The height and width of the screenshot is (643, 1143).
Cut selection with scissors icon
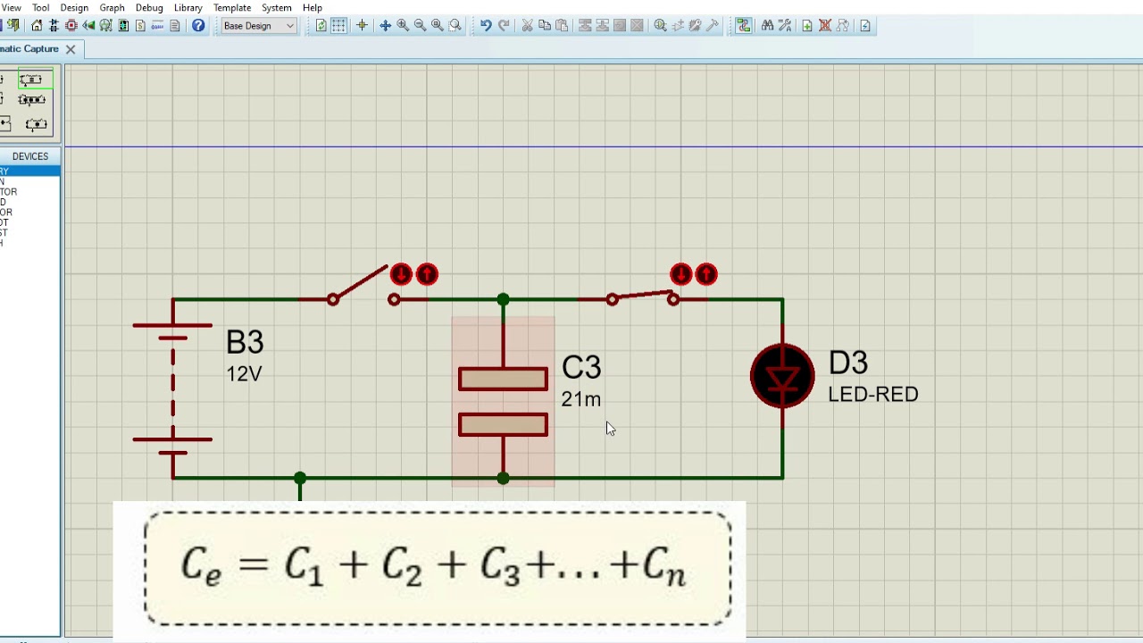527,26
